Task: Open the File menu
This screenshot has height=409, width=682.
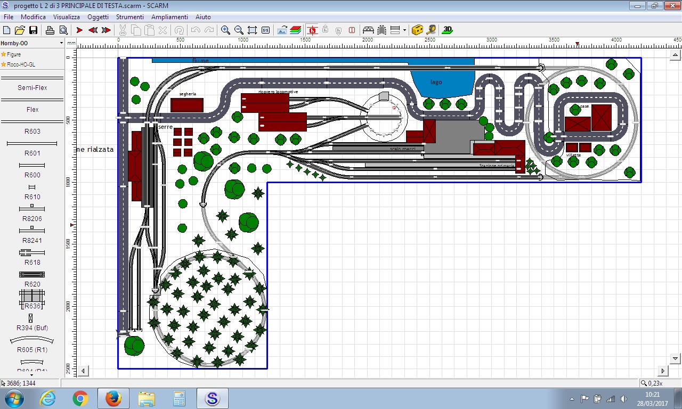Action: 9,17
